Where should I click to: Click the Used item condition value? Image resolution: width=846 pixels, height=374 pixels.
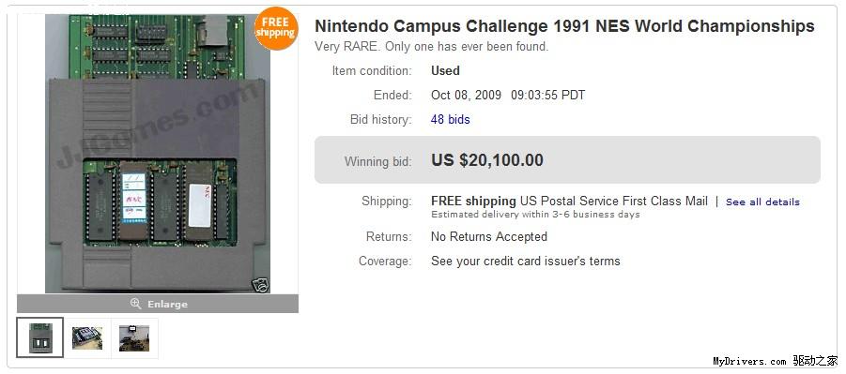445,70
